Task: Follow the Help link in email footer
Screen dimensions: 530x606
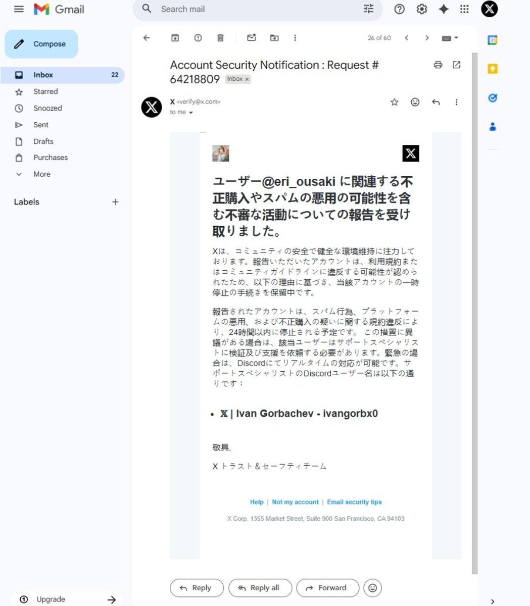Action: pyautogui.click(x=257, y=502)
